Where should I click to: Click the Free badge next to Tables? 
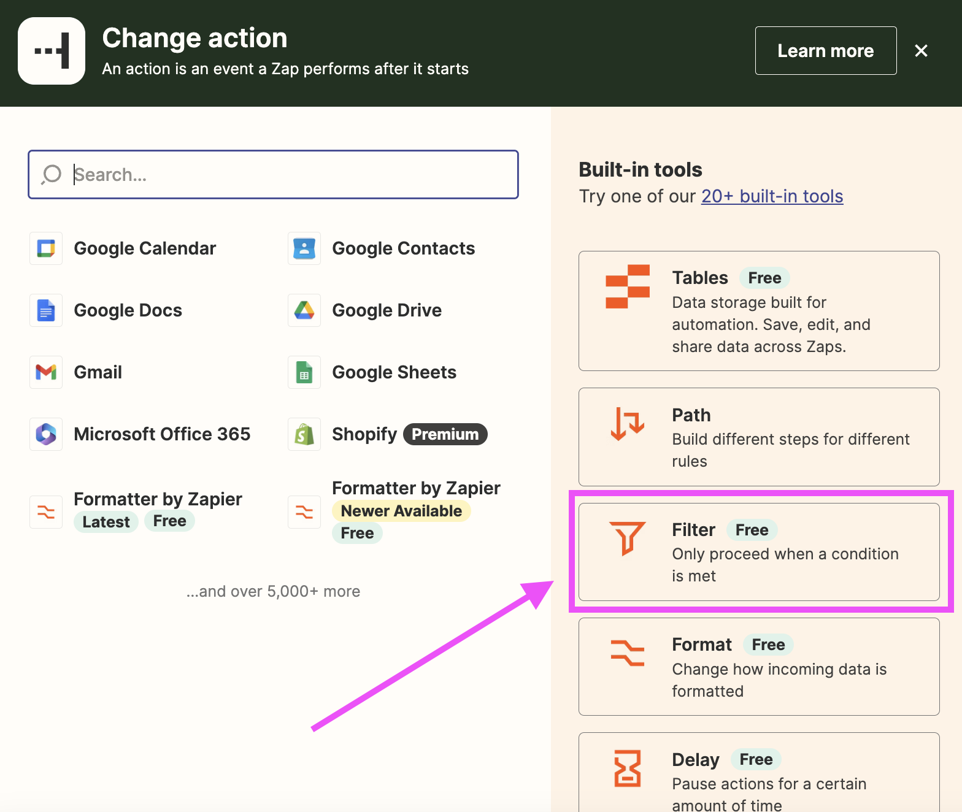pos(764,278)
